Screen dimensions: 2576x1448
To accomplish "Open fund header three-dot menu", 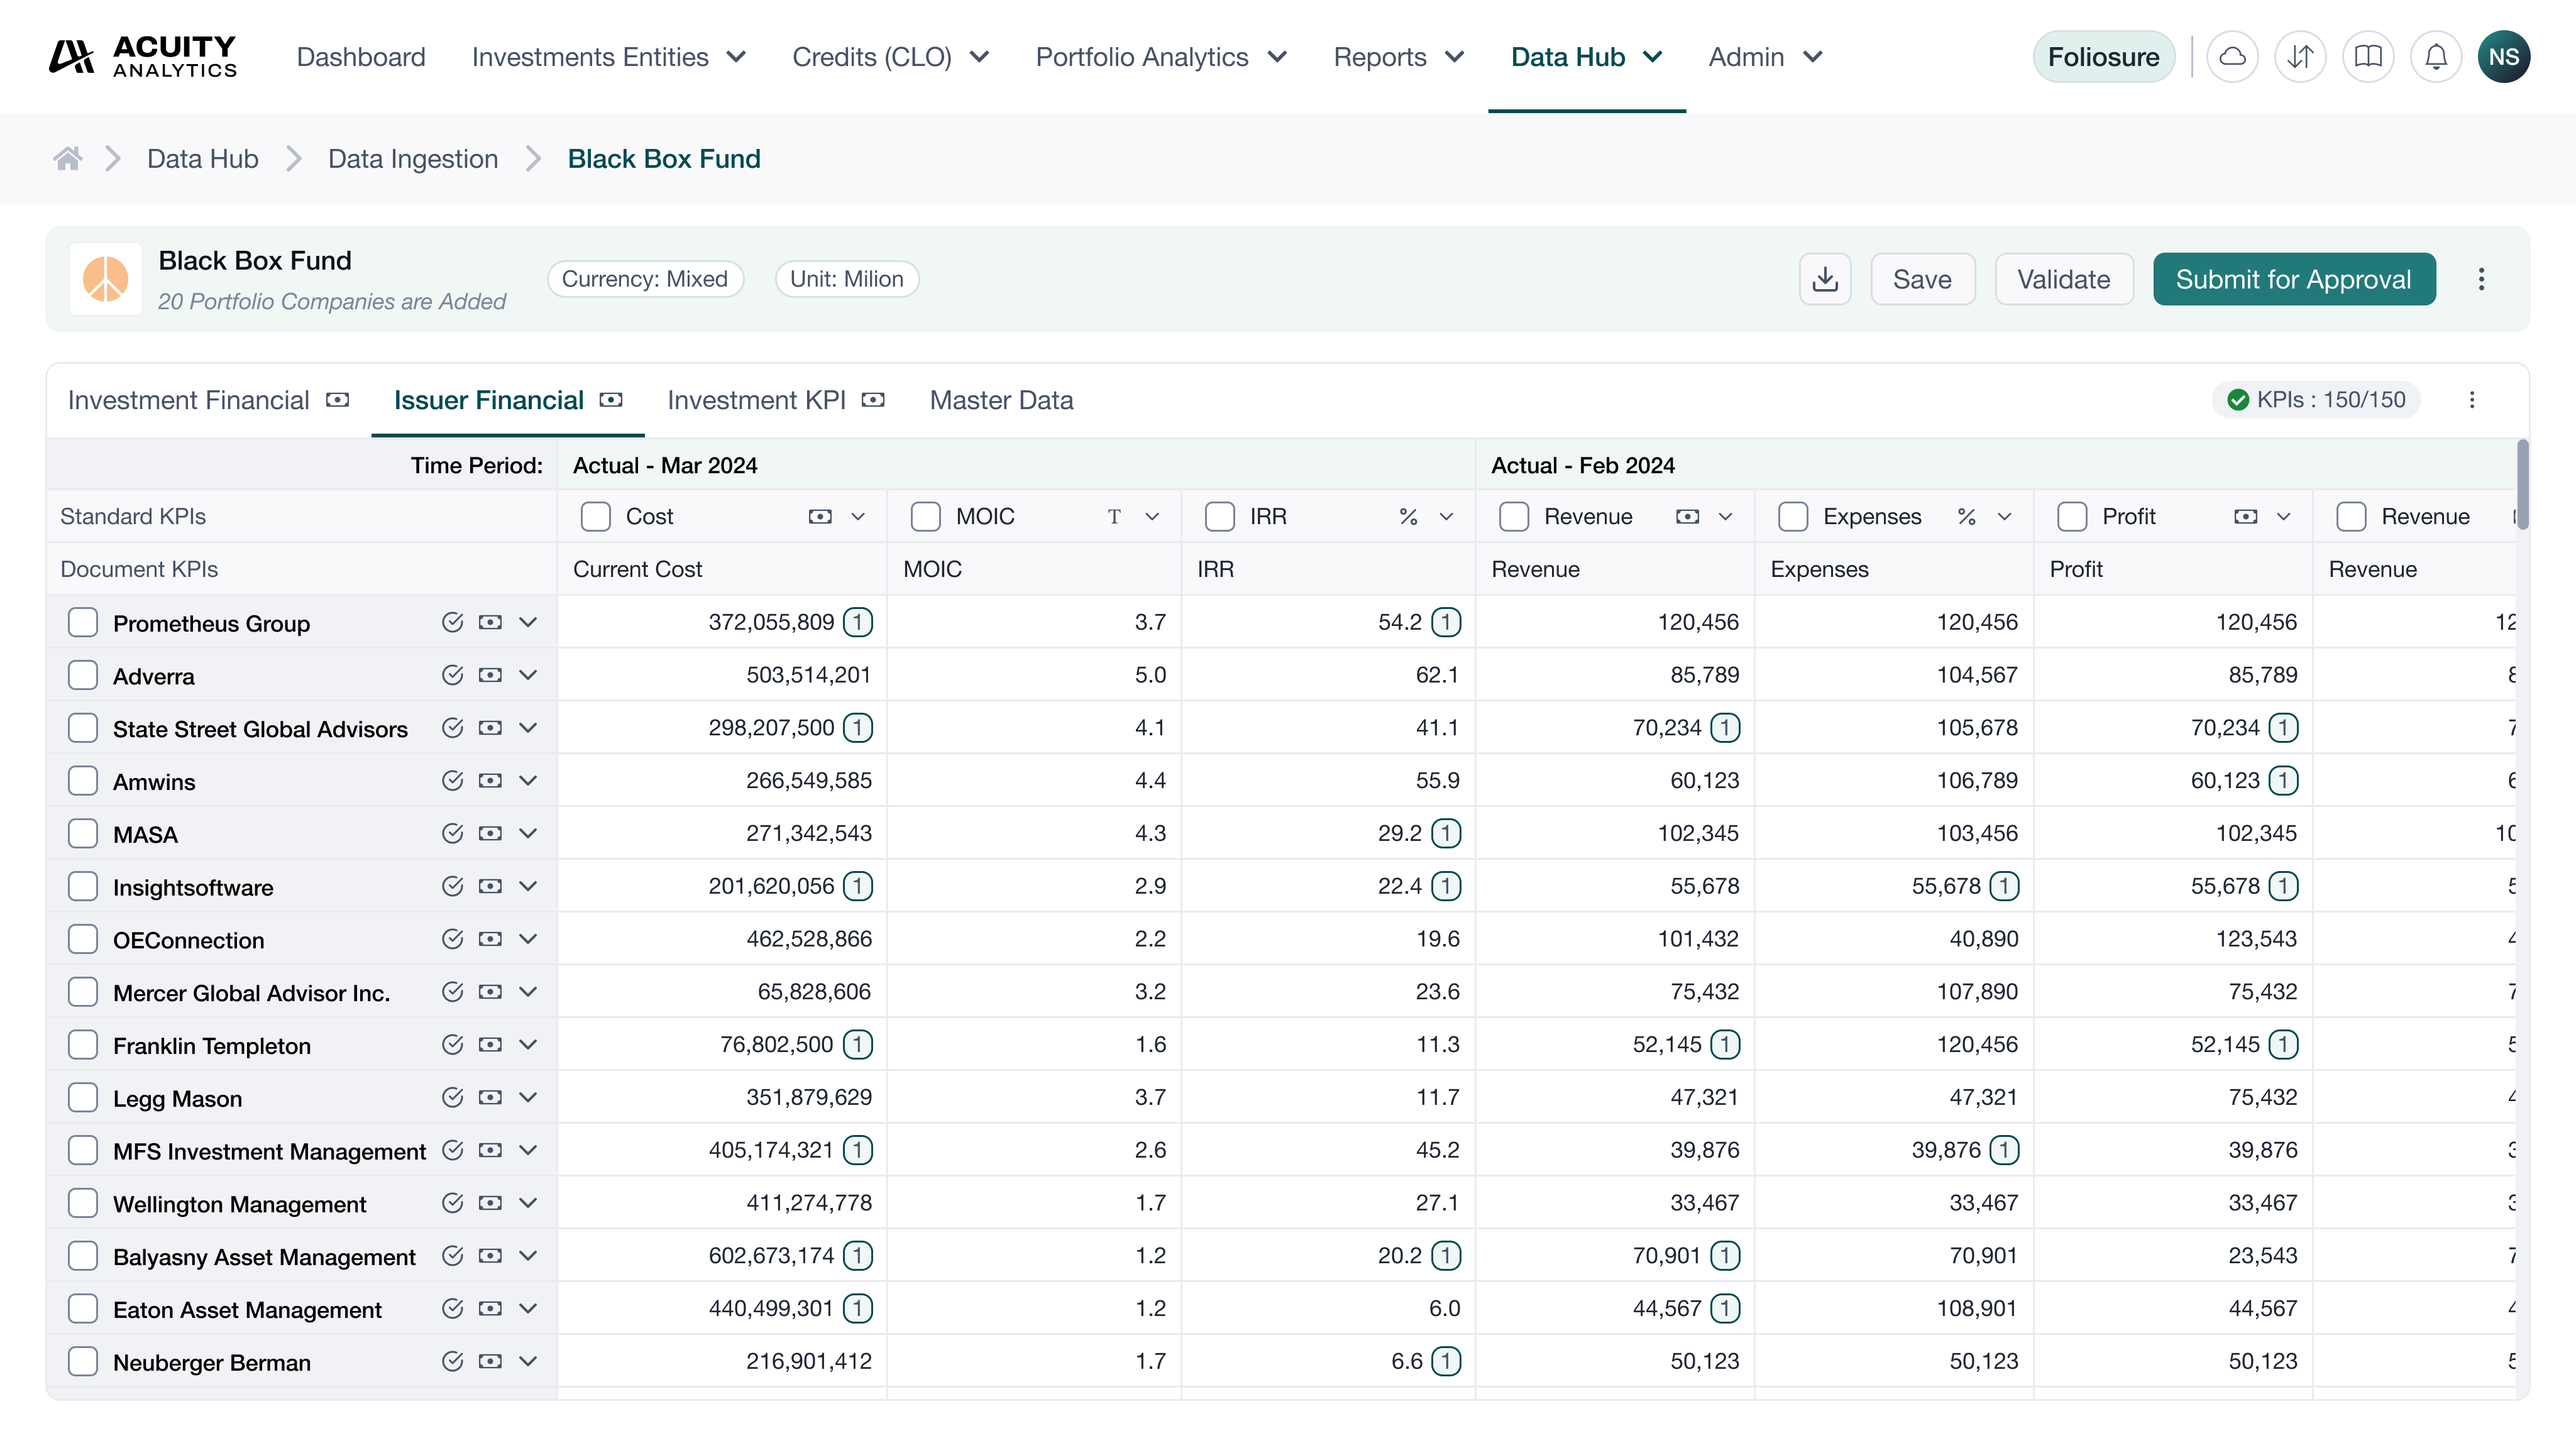I will coord(2481,279).
